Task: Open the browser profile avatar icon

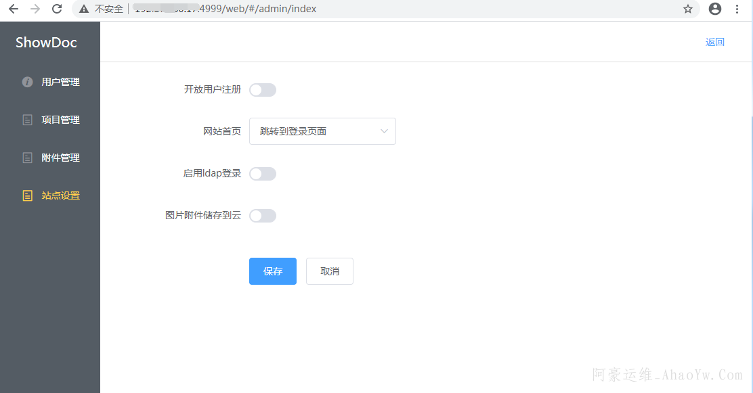Action: pyautogui.click(x=714, y=9)
